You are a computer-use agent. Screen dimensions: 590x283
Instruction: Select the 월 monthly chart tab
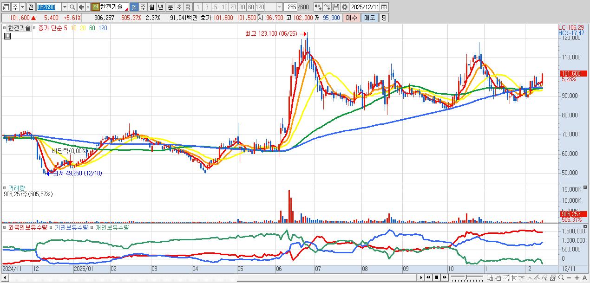click(x=151, y=7)
